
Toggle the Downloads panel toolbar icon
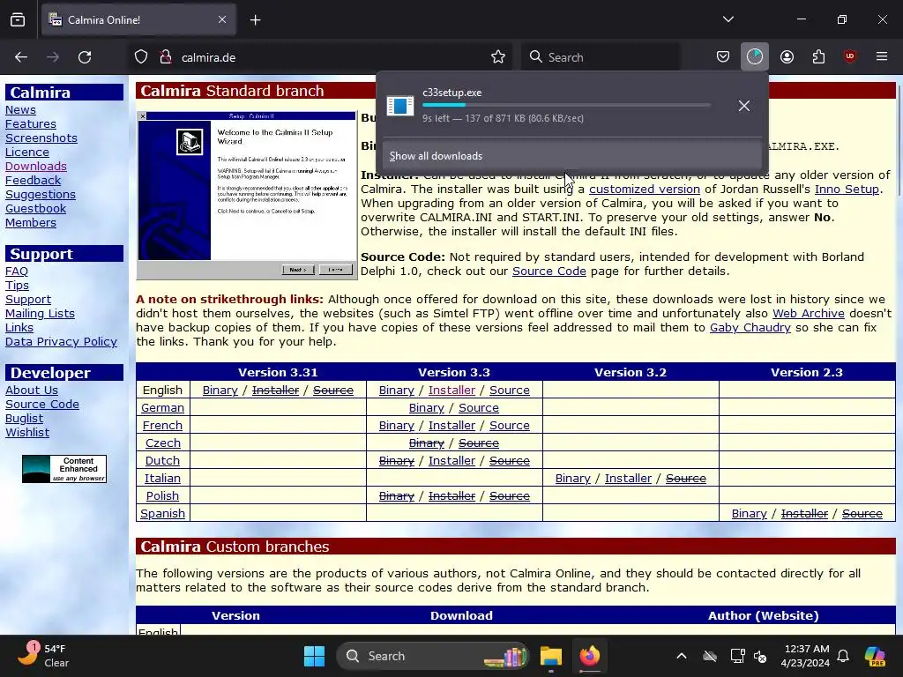click(755, 57)
